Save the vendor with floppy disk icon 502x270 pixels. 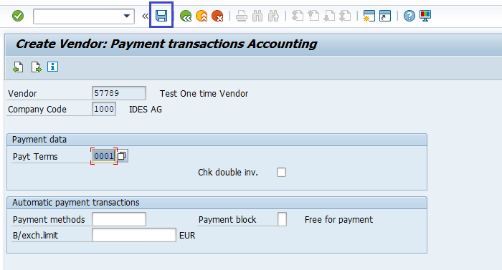161,15
